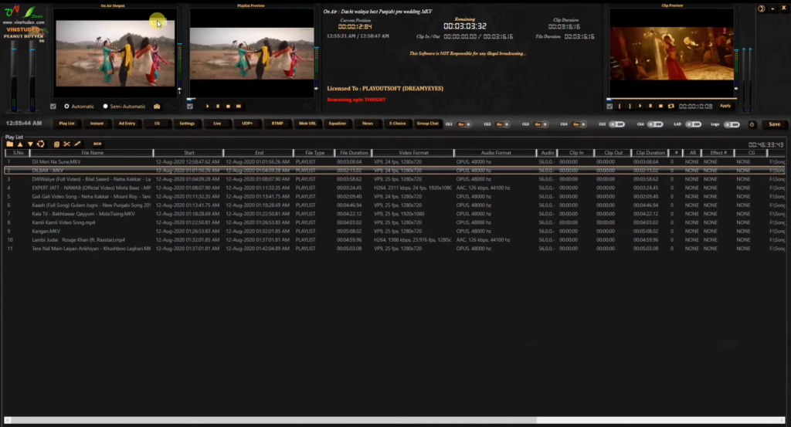Click the power icon next to Save
The image size is (791, 427).
(x=752, y=124)
